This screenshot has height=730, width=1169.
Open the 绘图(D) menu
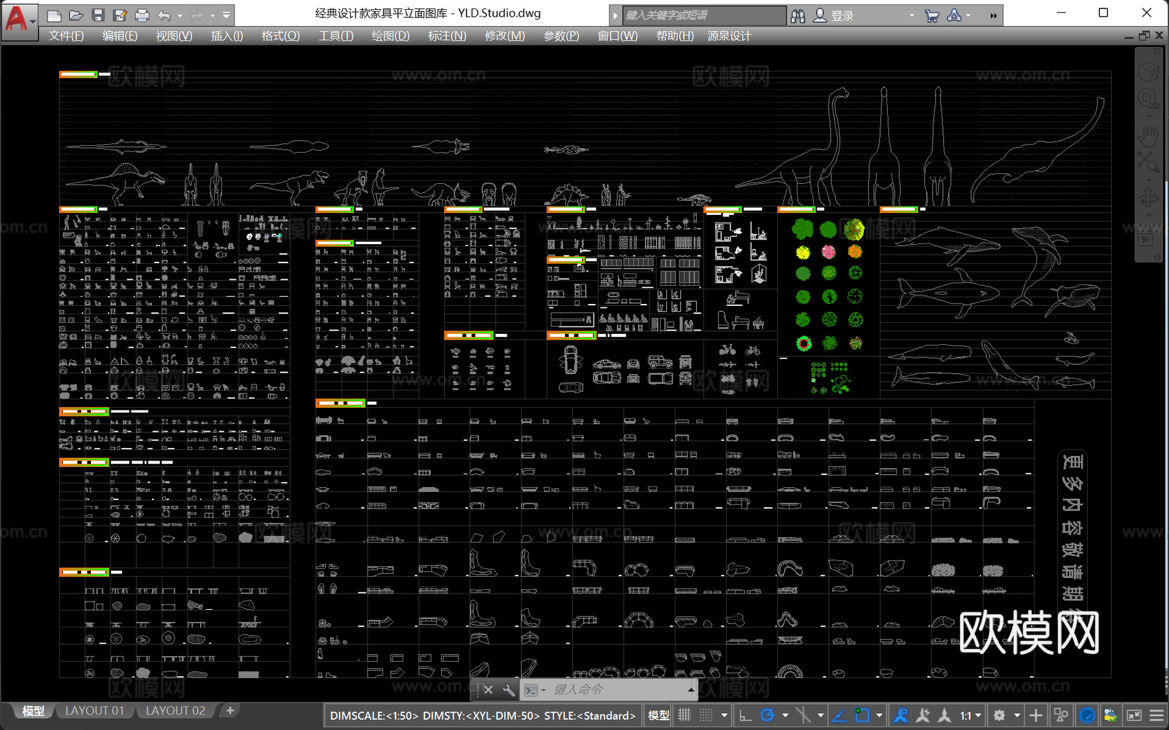[x=390, y=36]
